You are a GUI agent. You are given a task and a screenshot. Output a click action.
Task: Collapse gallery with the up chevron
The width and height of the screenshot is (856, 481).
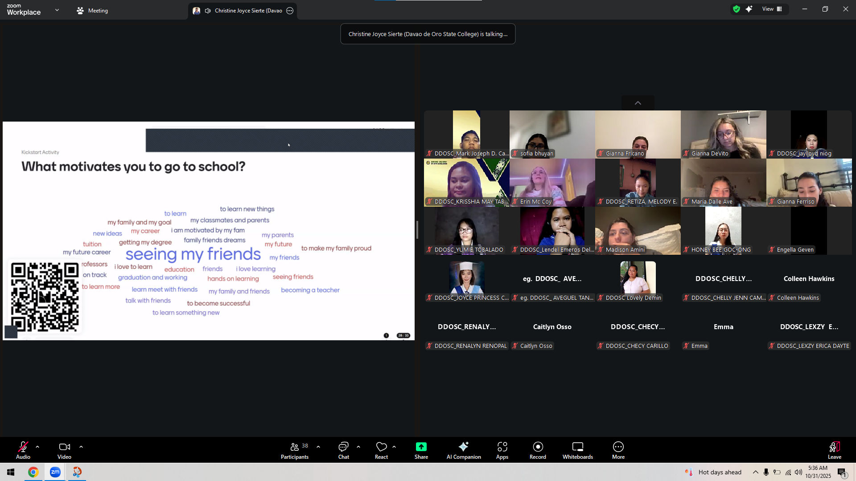click(x=638, y=103)
